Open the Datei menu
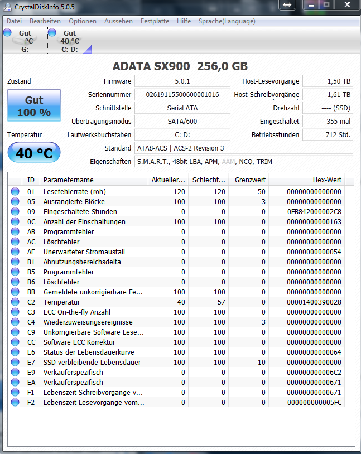 (x=14, y=21)
